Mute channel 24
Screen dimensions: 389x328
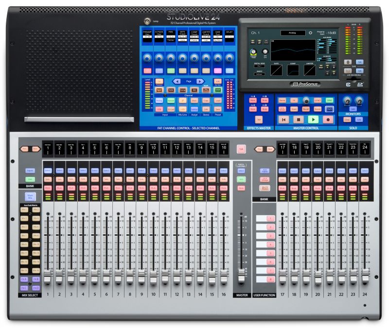click(365, 188)
